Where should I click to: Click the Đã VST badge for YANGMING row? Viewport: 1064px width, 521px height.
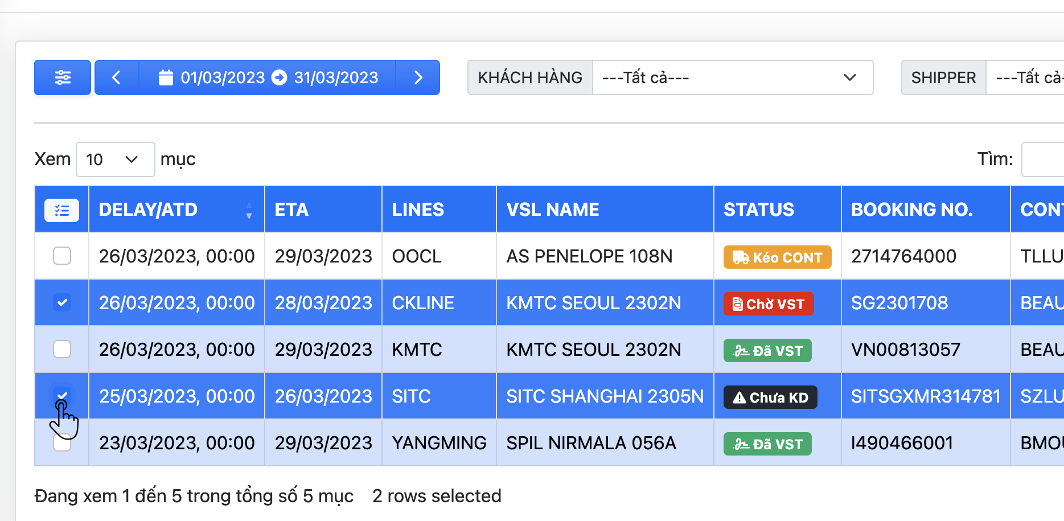767,444
